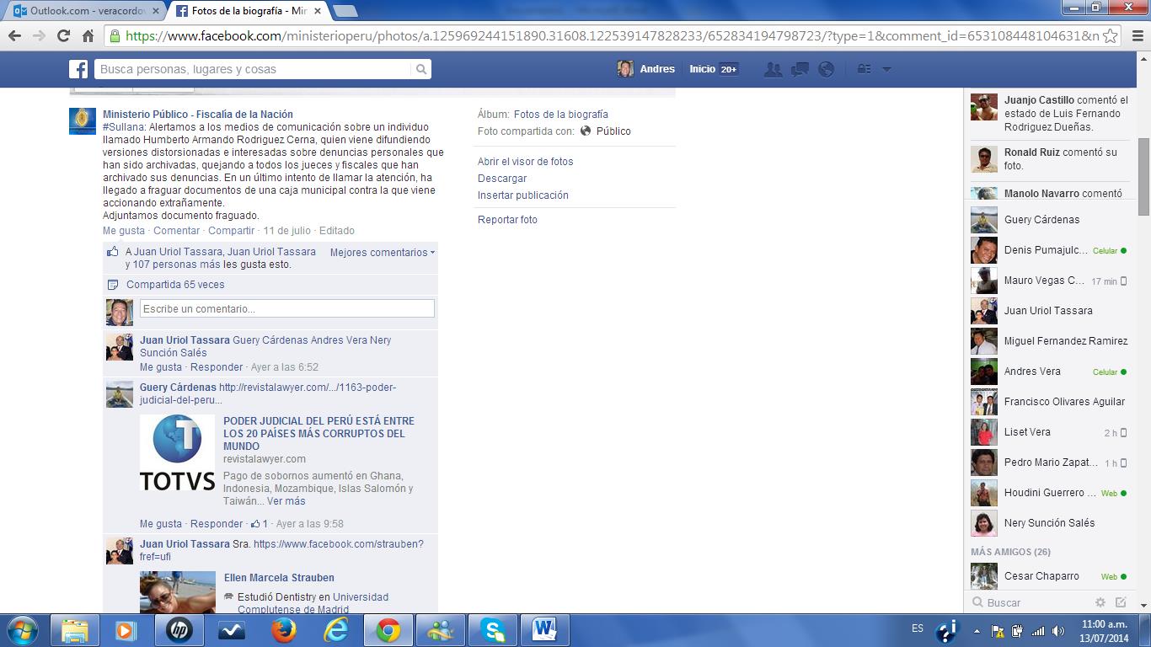Screen dimensions: 1151x647
Task: Open Ministerio Público page name link
Action: [x=198, y=114]
